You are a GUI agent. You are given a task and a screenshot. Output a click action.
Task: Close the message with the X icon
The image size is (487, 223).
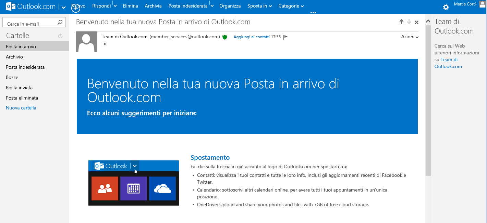click(x=416, y=22)
